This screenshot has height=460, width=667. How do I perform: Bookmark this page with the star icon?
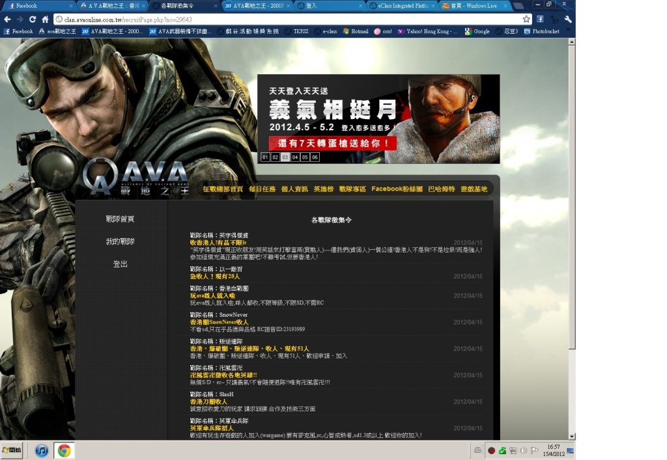[526, 19]
